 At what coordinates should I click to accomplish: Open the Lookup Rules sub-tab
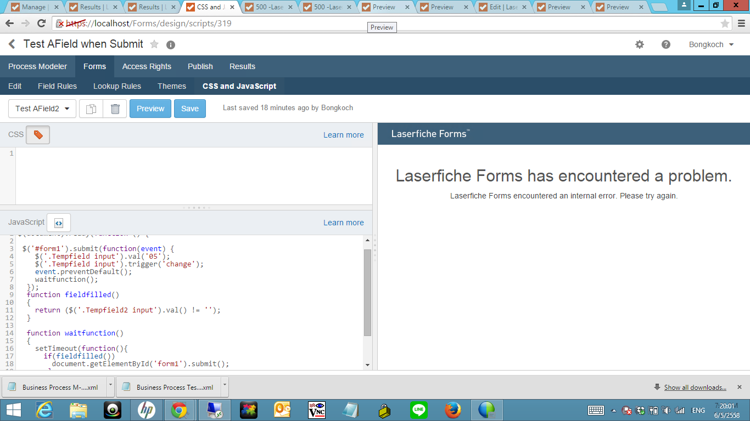117,86
